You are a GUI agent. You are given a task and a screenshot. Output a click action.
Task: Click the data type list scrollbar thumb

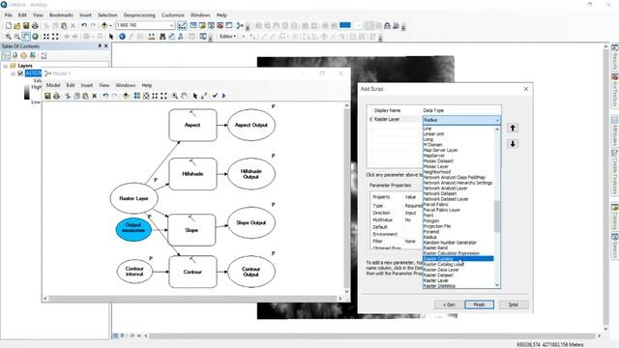[497, 217]
